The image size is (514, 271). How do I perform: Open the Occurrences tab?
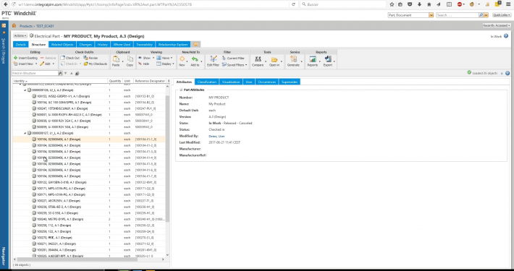(x=267, y=82)
